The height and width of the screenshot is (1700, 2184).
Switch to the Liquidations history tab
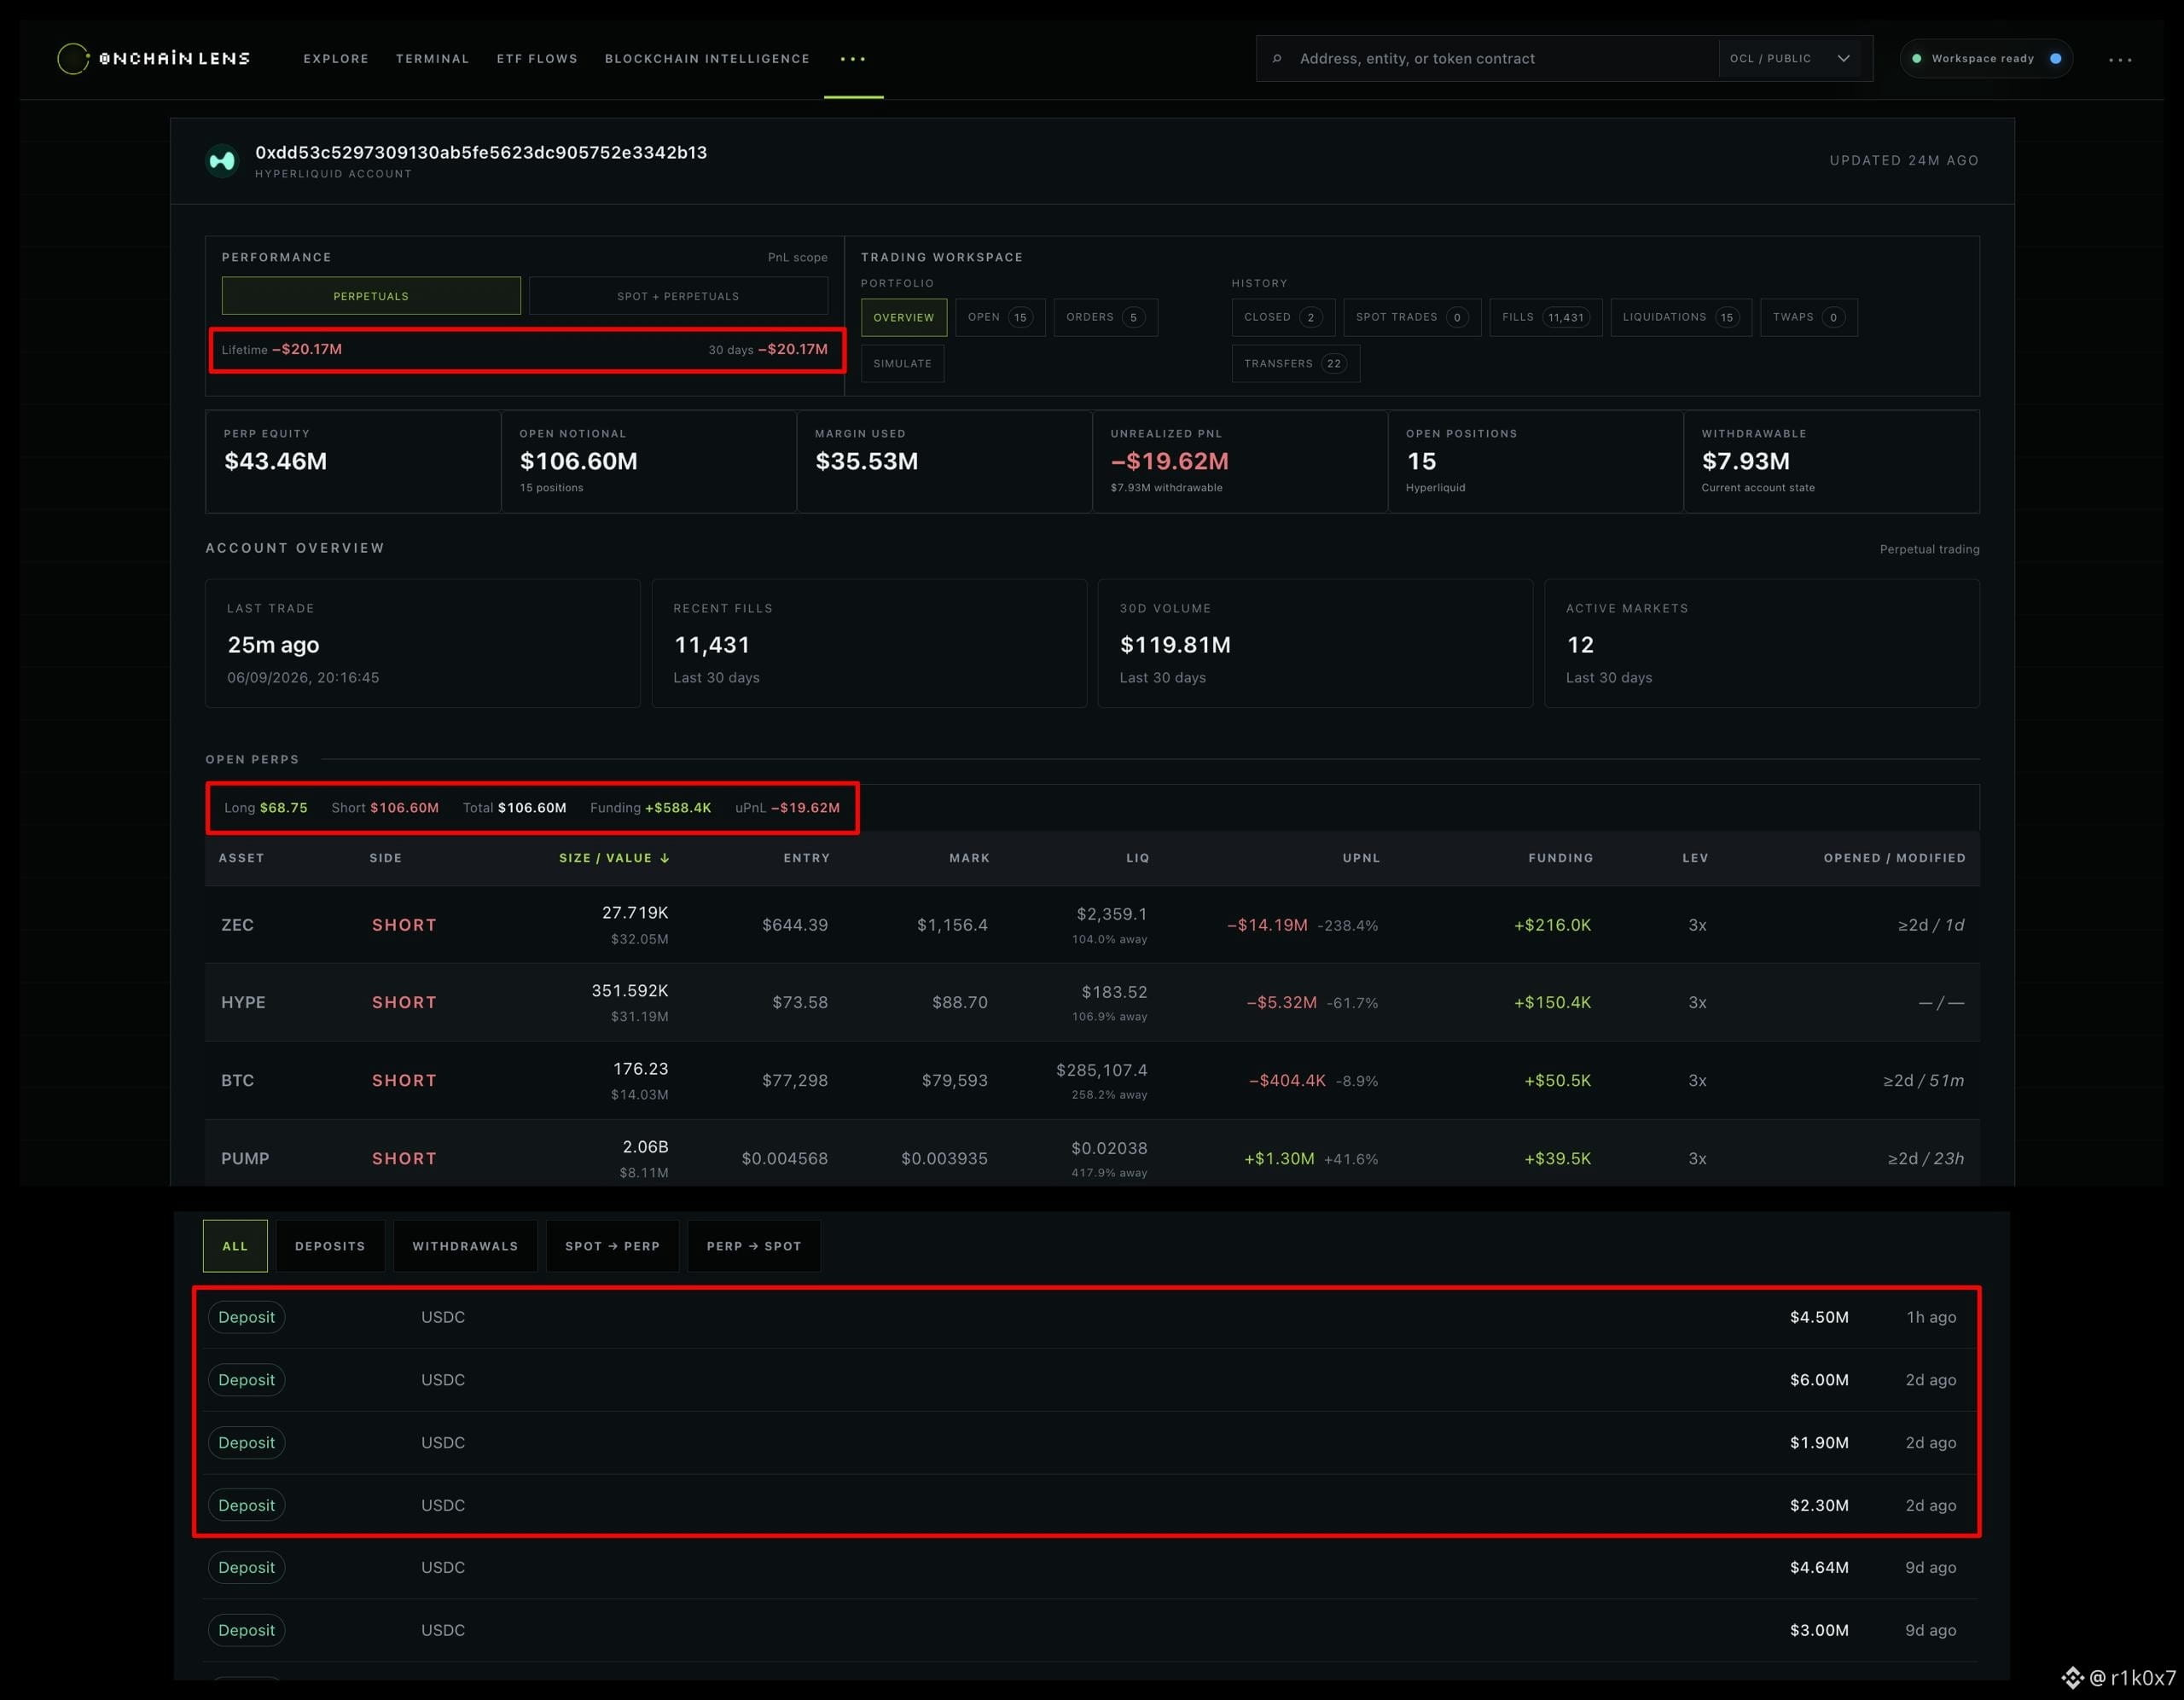(x=1680, y=317)
